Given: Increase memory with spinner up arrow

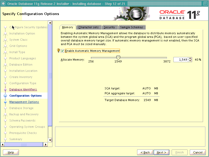Looking at the screenshot, I should [190, 58].
